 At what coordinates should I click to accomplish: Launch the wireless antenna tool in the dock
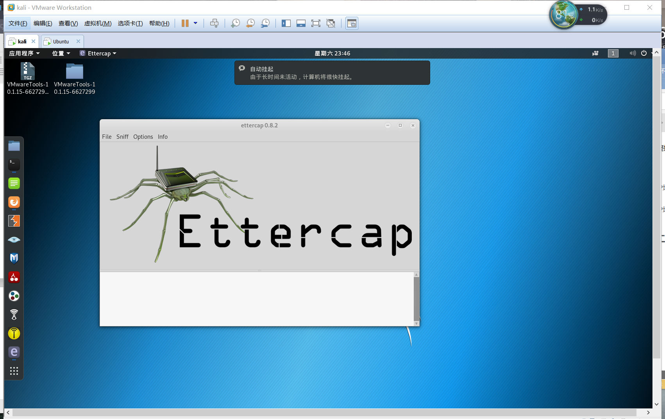point(14,315)
